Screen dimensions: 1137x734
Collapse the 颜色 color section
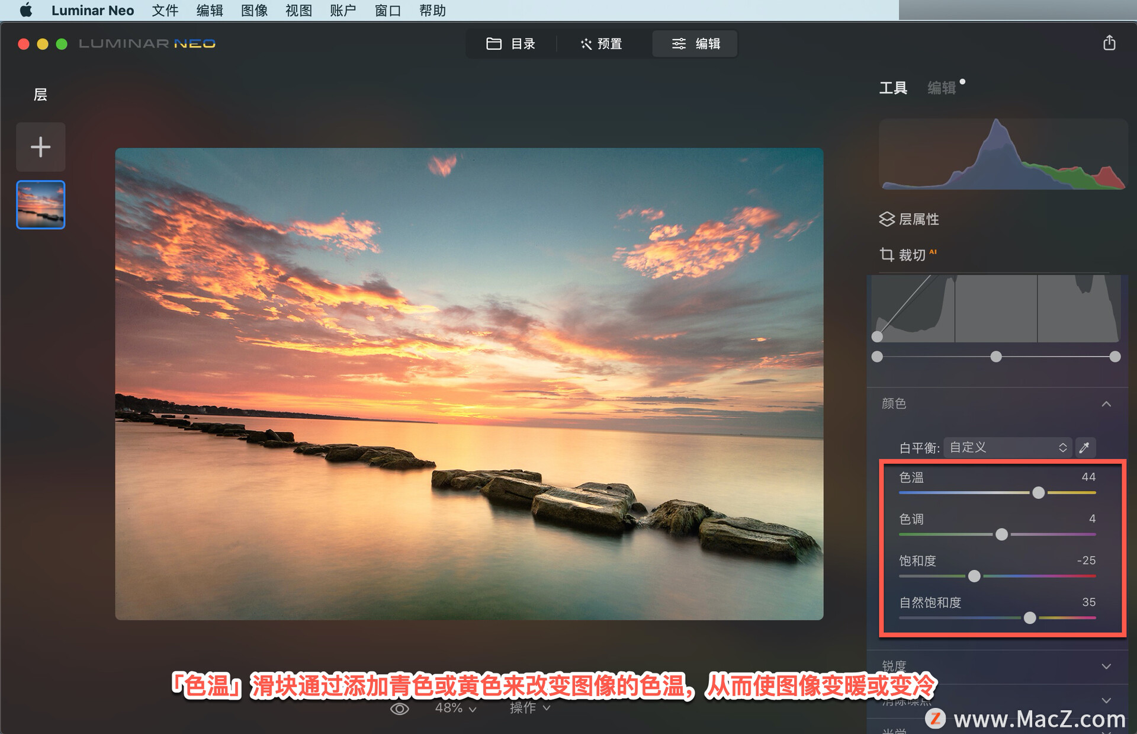tap(1106, 404)
